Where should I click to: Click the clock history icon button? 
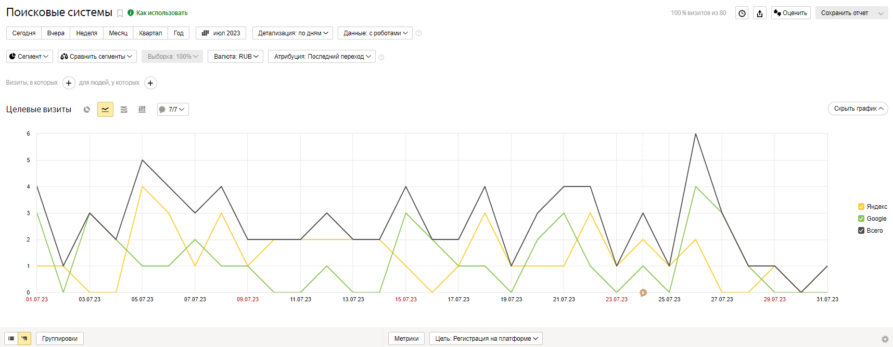(742, 14)
